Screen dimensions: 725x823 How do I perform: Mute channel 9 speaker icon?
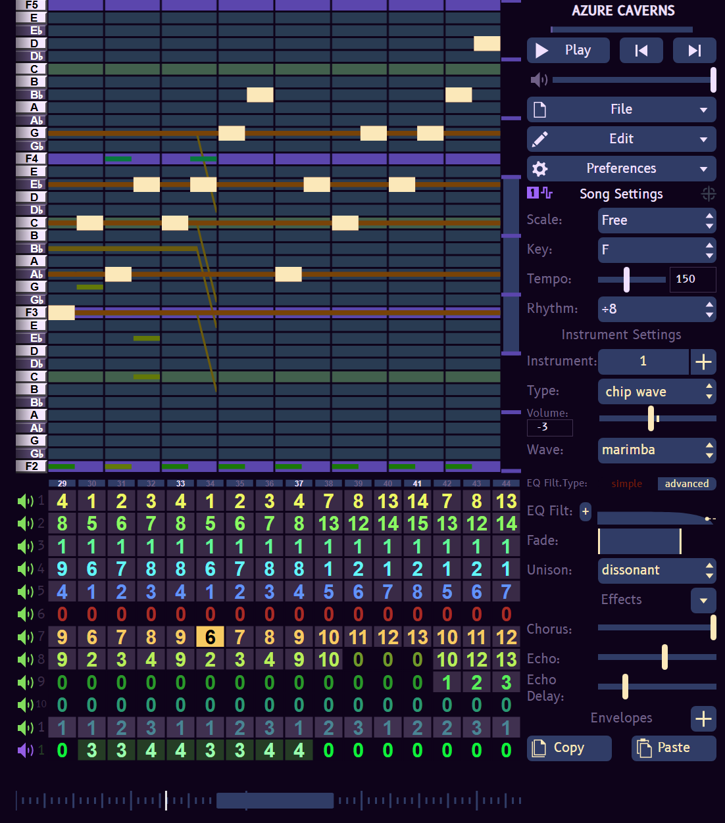point(25,683)
